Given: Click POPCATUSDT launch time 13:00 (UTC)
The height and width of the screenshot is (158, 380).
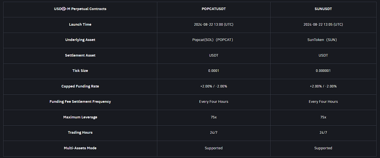Looking at the screenshot, I should [x=213, y=25].
